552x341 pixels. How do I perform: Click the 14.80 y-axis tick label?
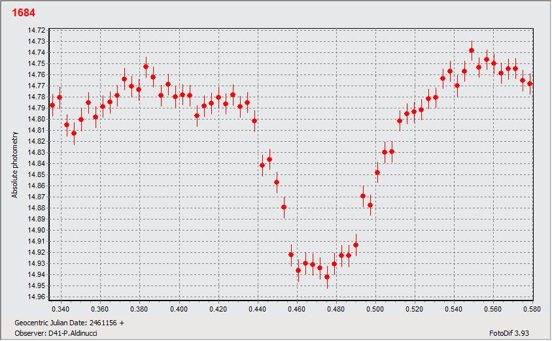pyautogui.click(x=37, y=119)
